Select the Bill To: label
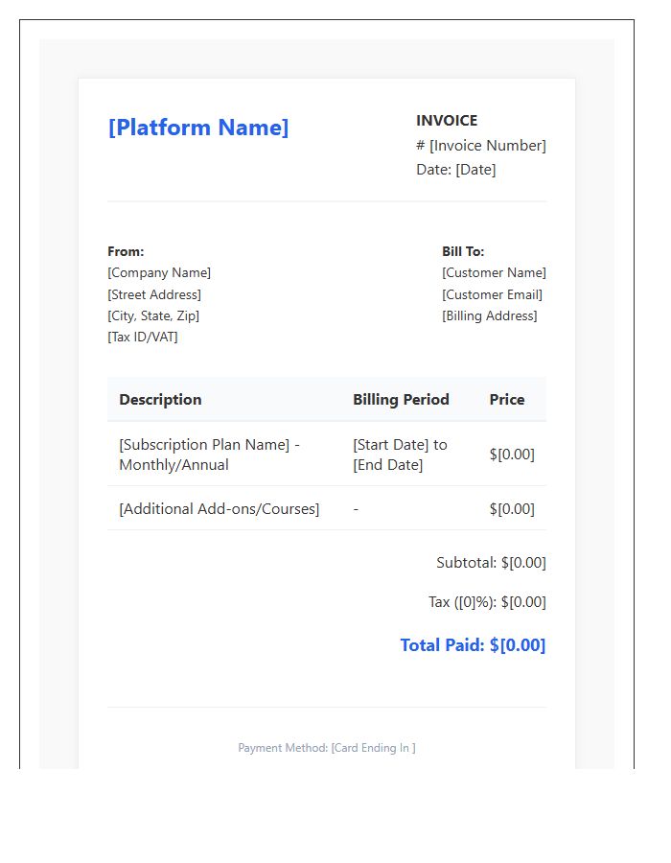The image size is (671, 863). pos(463,251)
